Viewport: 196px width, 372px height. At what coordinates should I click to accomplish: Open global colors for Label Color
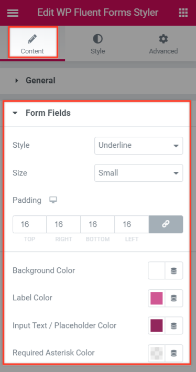[x=174, y=298]
